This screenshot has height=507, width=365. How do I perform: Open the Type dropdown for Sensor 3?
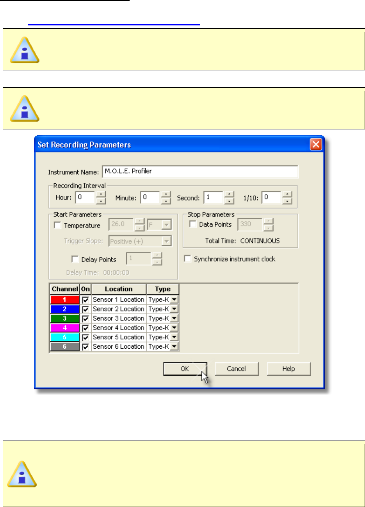174,319
